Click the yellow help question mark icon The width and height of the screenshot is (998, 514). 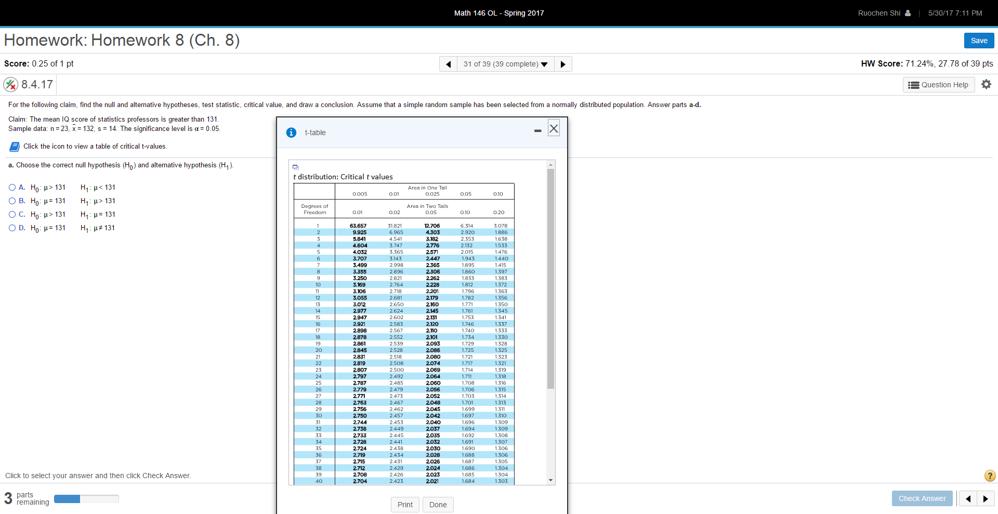990,476
